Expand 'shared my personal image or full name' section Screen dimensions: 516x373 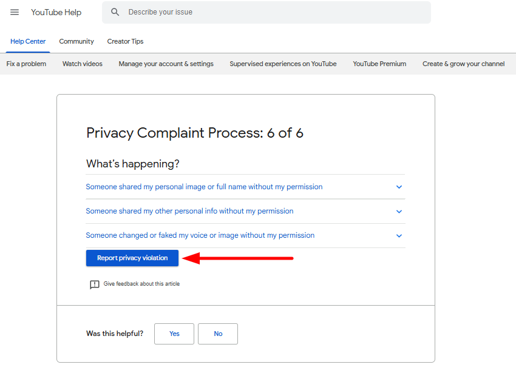(245, 187)
